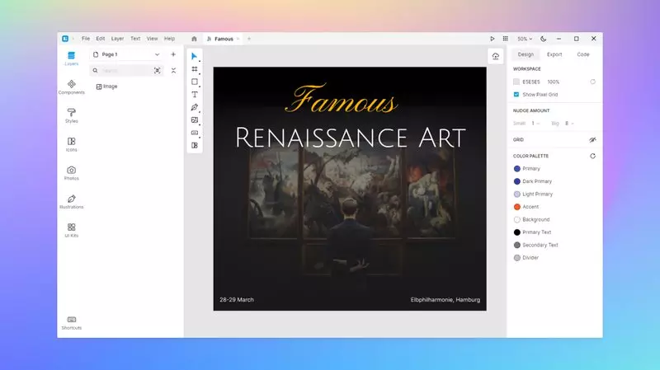660x370 pixels.
Task: Click the Renaissance Art poster on canvas
Action: [x=350, y=189]
